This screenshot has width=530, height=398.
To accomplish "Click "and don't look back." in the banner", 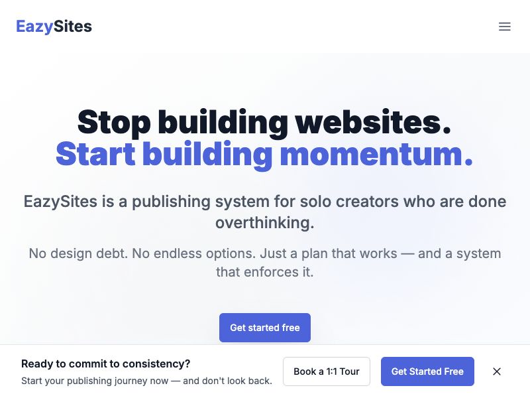I will (228, 381).
